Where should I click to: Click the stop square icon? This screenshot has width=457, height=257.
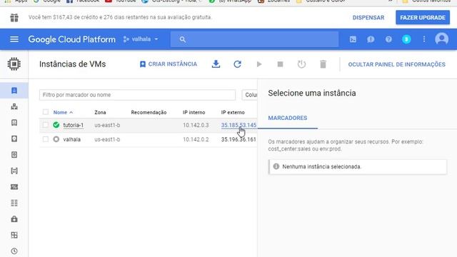(280, 64)
